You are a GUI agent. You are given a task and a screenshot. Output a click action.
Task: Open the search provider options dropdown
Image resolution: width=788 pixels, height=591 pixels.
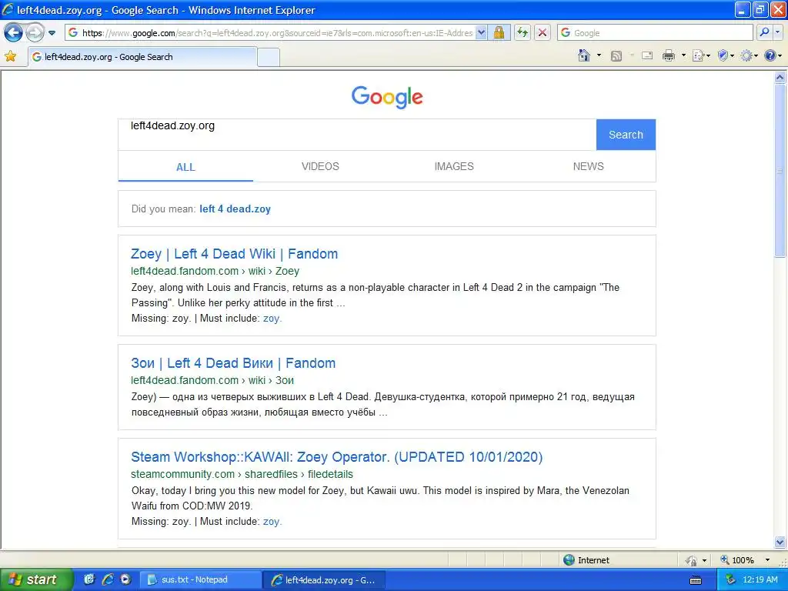[x=777, y=33]
